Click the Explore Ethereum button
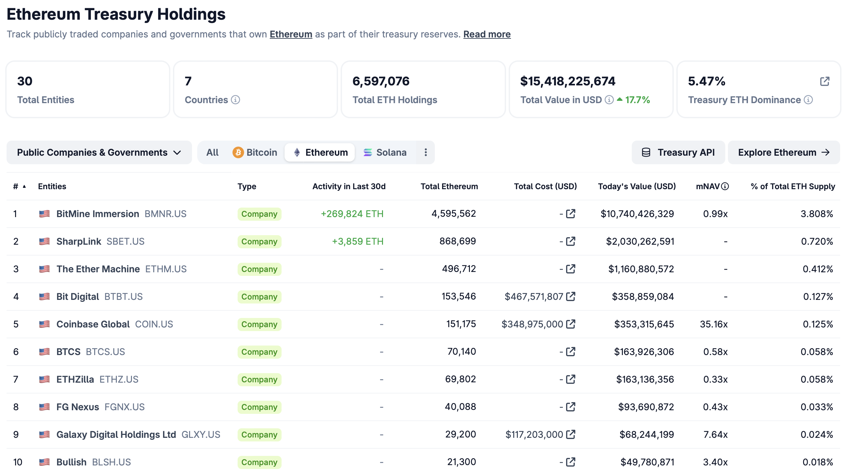Image resolution: width=849 pixels, height=471 pixels. click(x=783, y=152)
